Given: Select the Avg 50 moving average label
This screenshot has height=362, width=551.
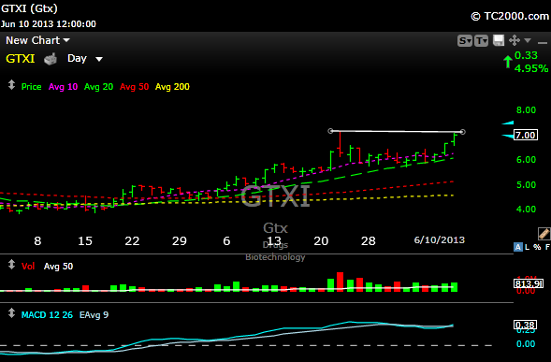Looking at the screenshot, I should 134,87.
